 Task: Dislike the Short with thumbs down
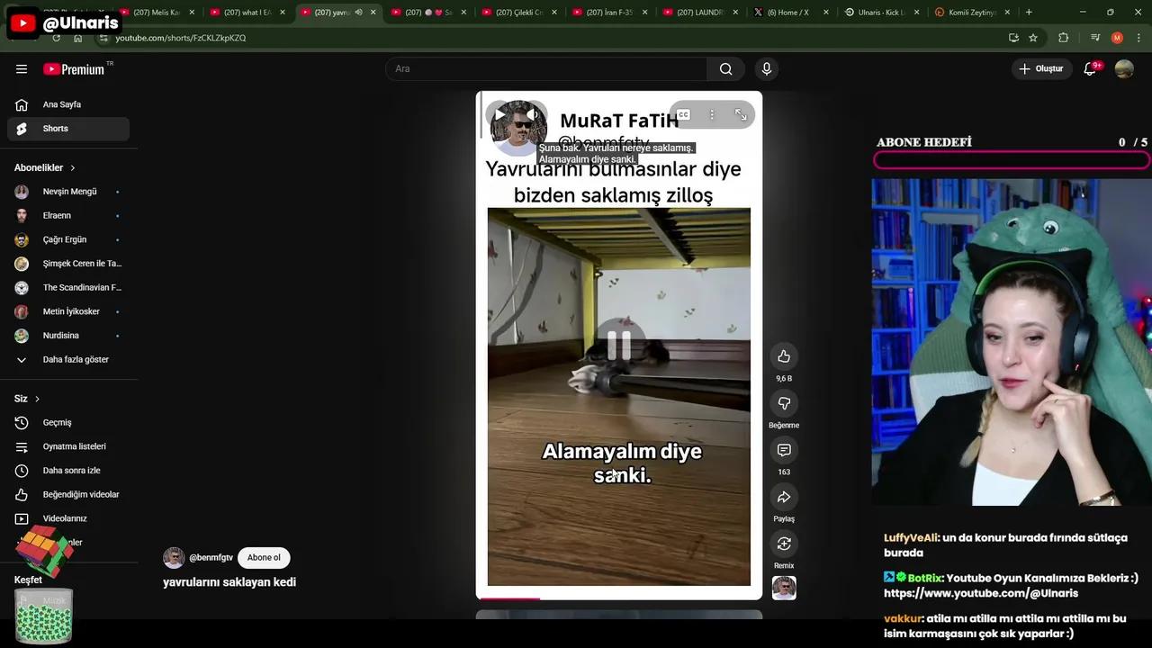coord(784,403)
